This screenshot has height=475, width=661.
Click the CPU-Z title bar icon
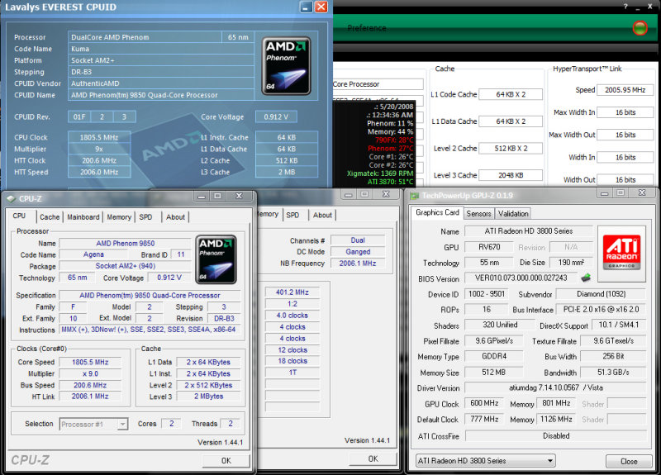(11, 198)
